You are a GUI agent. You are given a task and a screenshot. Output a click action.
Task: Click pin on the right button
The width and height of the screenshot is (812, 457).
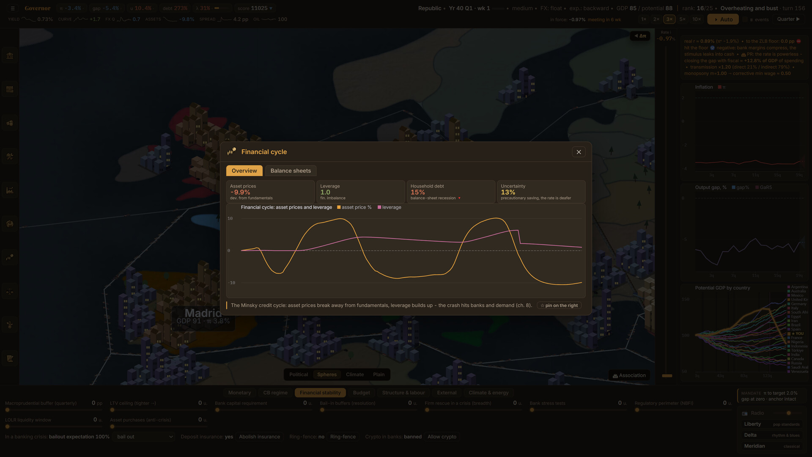point(559,306)
